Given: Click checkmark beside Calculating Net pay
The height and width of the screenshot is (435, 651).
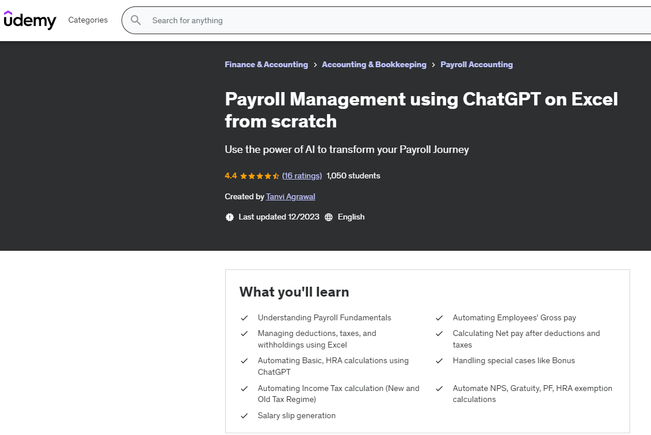Looking at the screenshot, I should point(439,334).
